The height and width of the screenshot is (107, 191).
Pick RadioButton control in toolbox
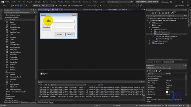click(14, 60)
